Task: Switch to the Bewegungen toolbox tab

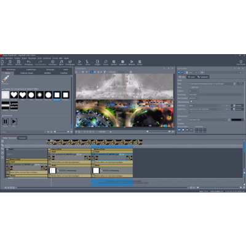Action: click(50, 69)
